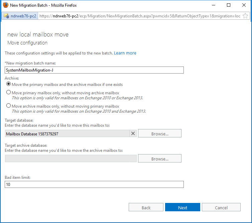This screenshot has height=223, width=252.
Task: Go Back to previous step
Action: (x=146, y=207)
